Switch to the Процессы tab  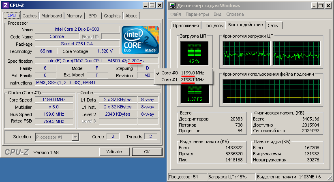click(214, 25)
